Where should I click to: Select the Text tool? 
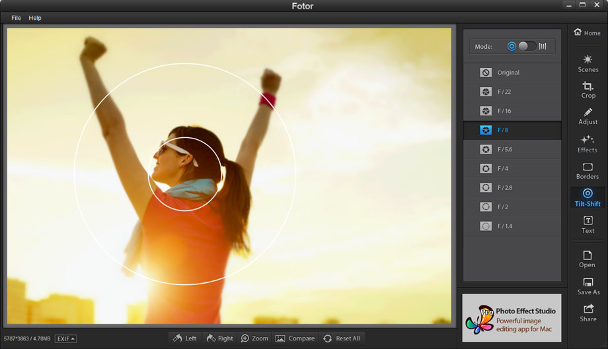(x=588, y=225)
